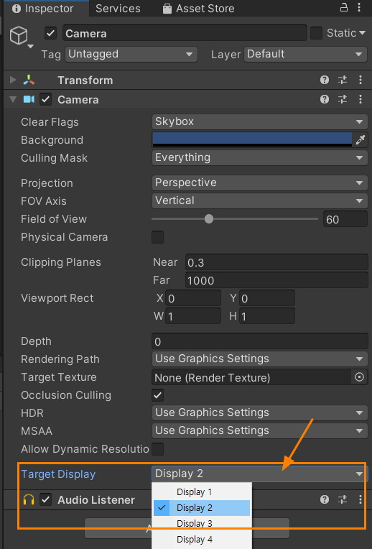Viewport: 372px width, 549px height.
Task: Open Audio Listener more options menu
Action: tap(361, 499)
